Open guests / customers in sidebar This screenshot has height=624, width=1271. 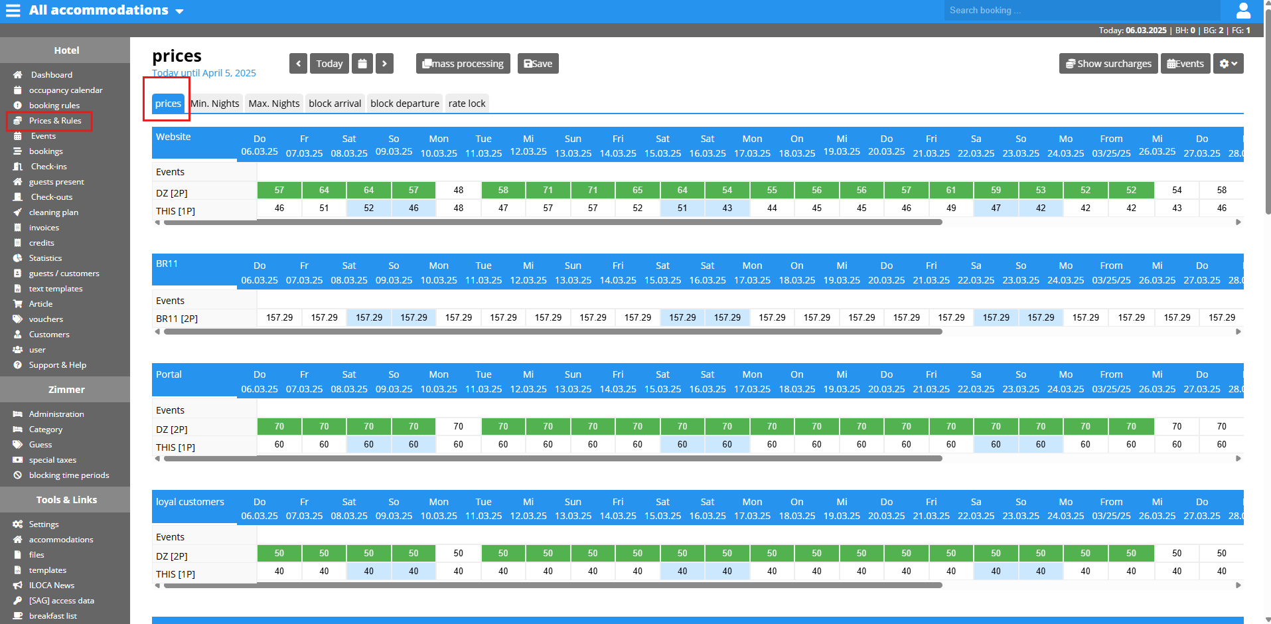point(64,273)
